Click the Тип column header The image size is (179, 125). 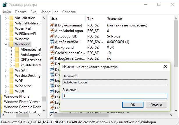[91, 19]
